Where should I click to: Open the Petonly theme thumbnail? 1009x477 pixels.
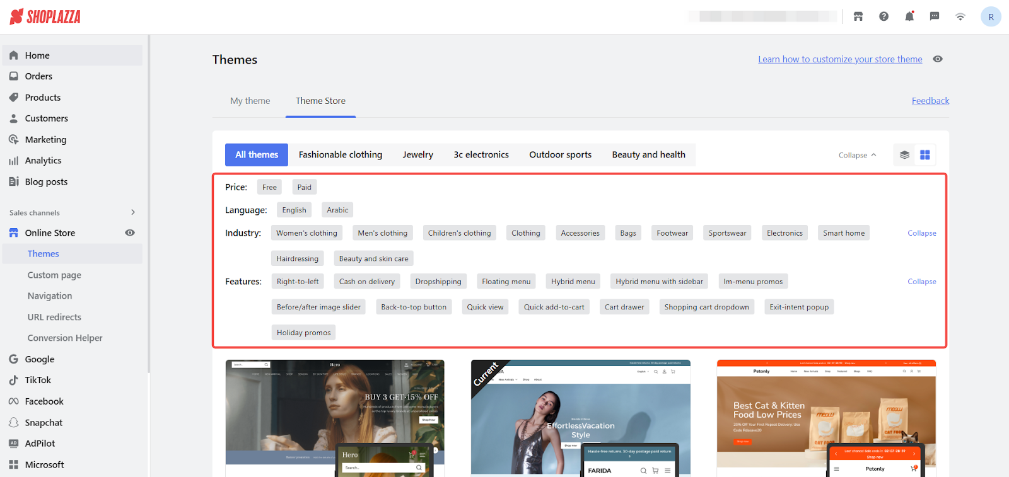826,418
